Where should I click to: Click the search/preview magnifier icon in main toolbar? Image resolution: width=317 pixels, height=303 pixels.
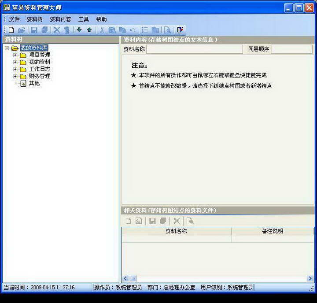[167, 30]
